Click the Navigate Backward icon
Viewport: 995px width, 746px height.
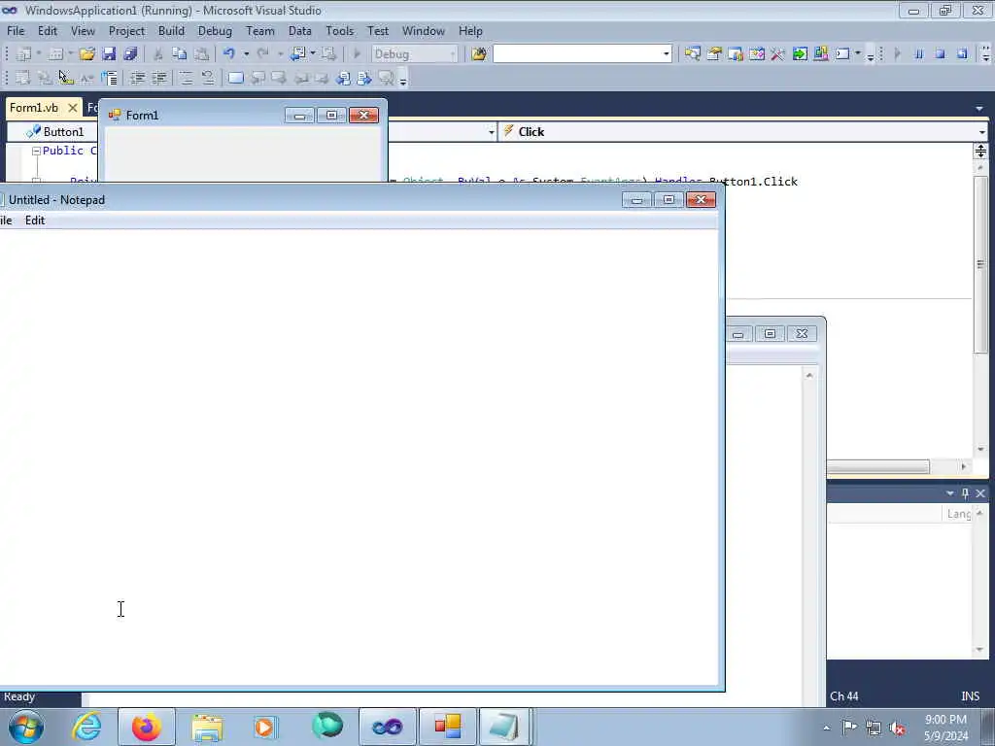(297, 54)
